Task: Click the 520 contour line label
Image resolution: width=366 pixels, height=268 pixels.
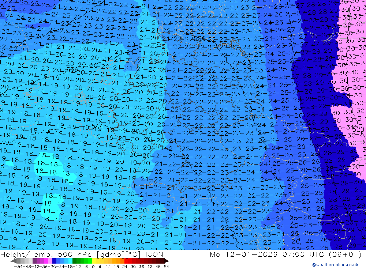Action: tap(359, 129)
